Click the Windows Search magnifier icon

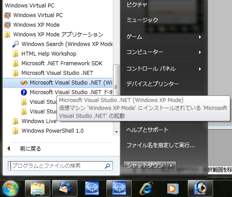pyautogui.click(x=15, y=44)
